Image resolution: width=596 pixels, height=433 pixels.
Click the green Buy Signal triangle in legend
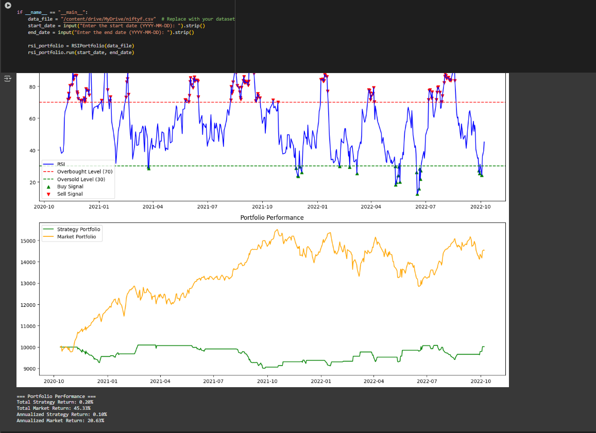click(x=49, y=186)
